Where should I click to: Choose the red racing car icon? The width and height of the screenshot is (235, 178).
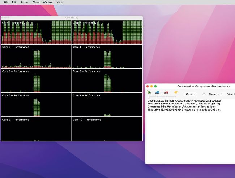[x=166, y=92]
